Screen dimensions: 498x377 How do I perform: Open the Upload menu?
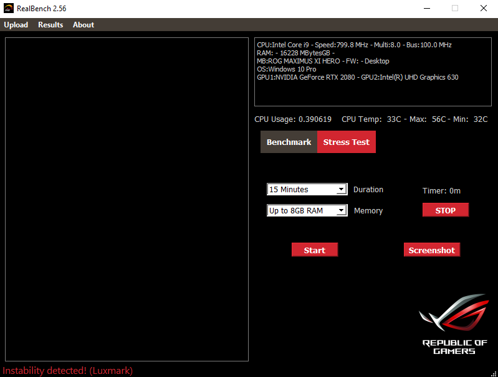pyautogui.click(x=16, y=25)
